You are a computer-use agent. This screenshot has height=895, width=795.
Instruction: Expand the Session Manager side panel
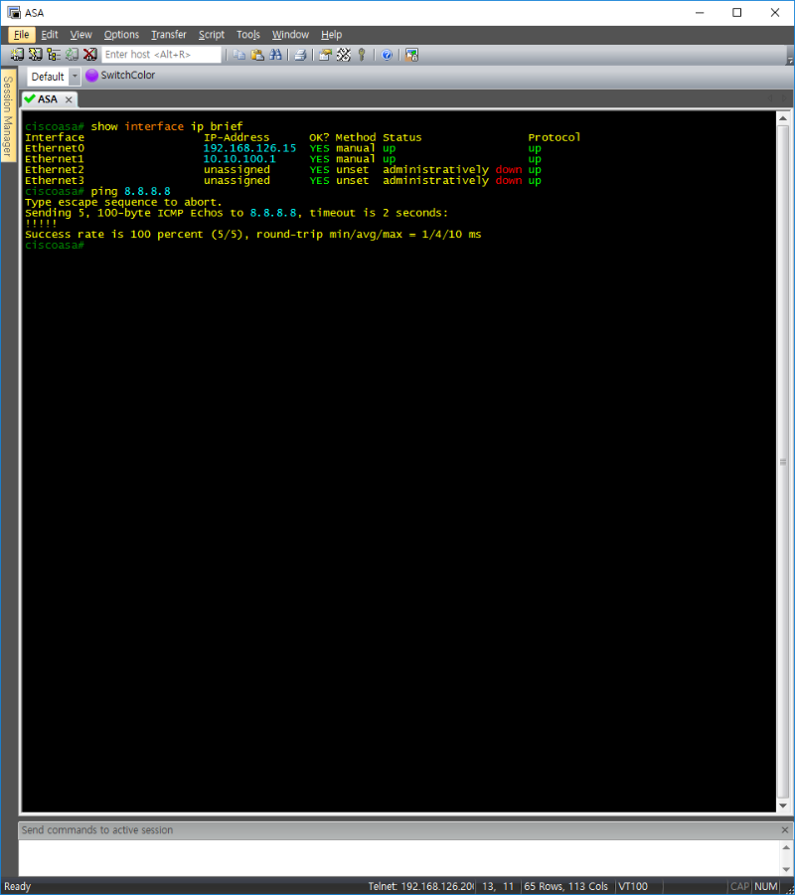tap(8, 116)
